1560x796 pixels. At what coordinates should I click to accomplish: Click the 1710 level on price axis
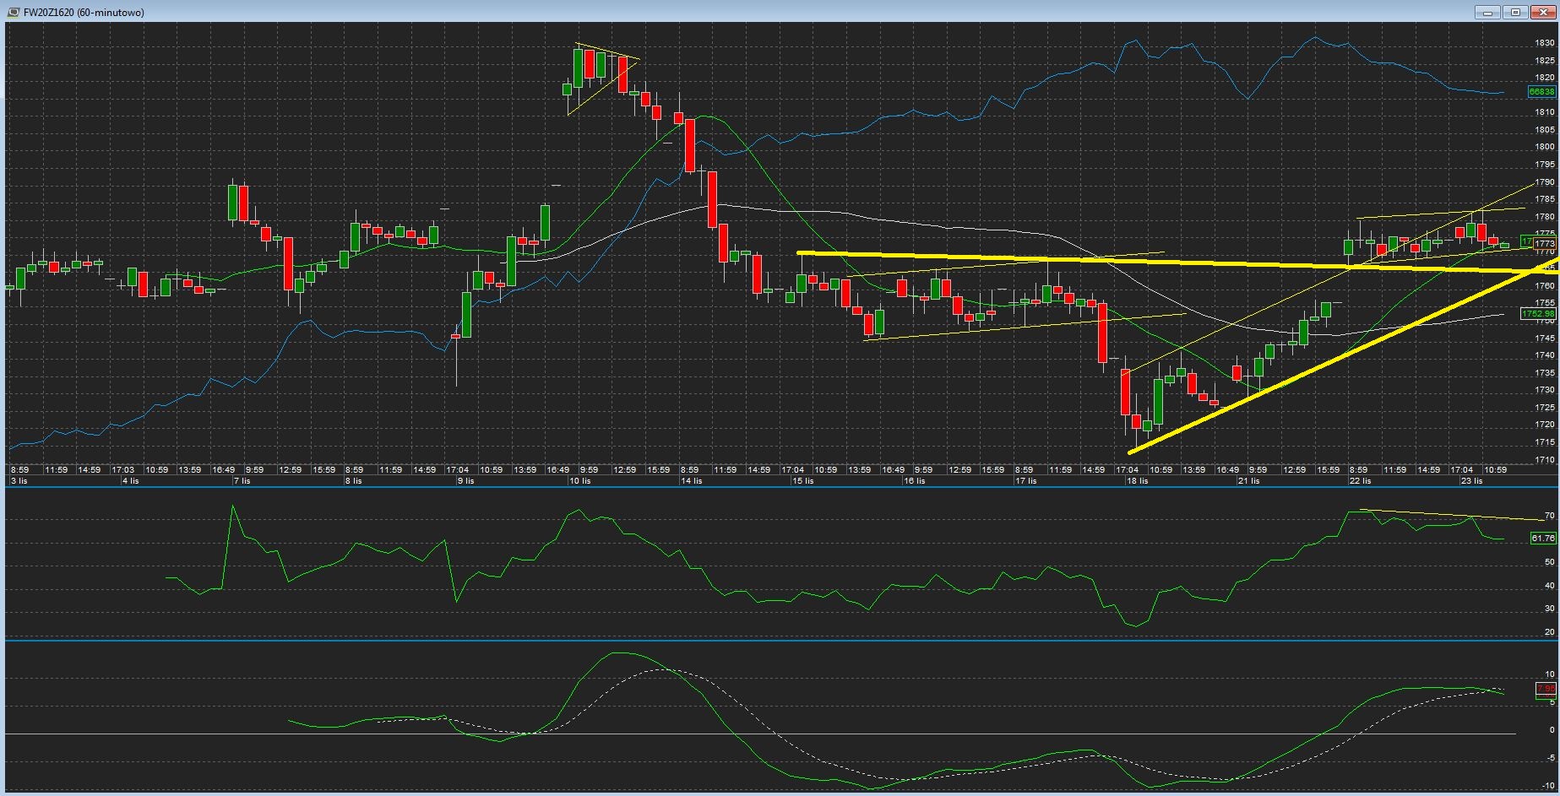1544,460
